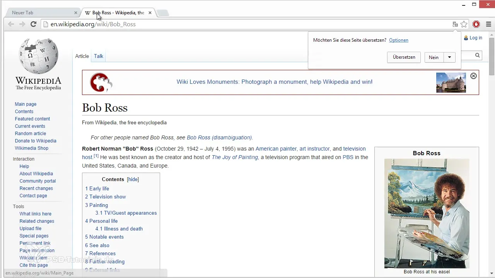
Task: Open the Optionen link in translate popup
Action: point(399,40)
